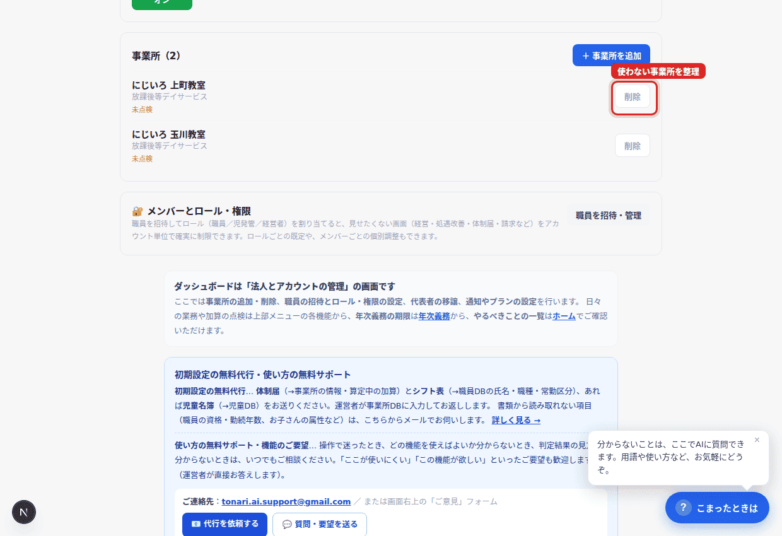Viewport: 782px width, 536px height.
Task: Click the 事業所（2） section heading
Action: (x=157, y=55)
